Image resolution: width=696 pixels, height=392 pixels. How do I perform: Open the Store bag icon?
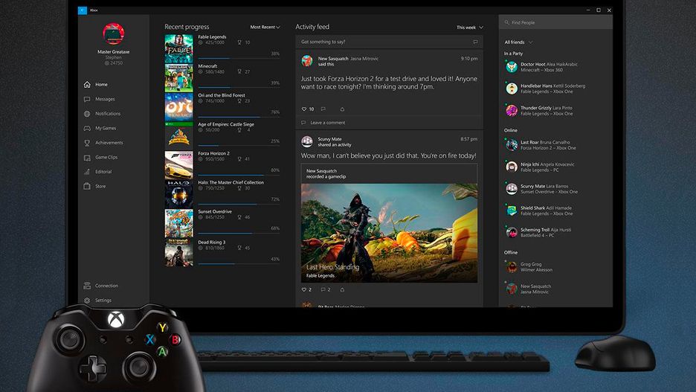87,187
